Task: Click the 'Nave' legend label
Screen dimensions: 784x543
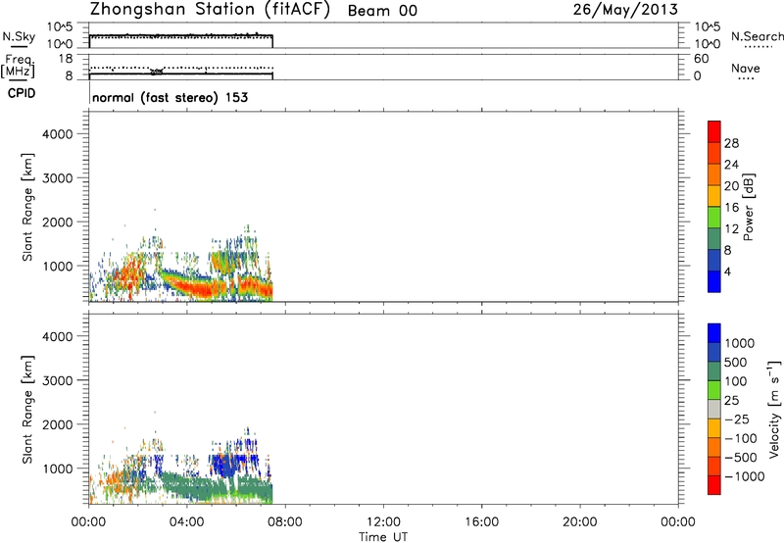Action: 746,69
